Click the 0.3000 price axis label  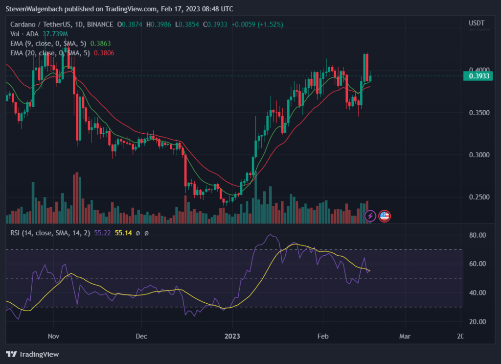pos(479,155)
